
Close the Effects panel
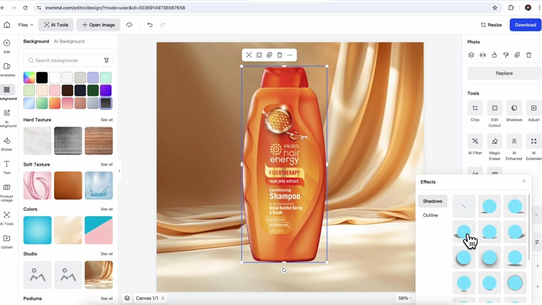tap(524, 181)
